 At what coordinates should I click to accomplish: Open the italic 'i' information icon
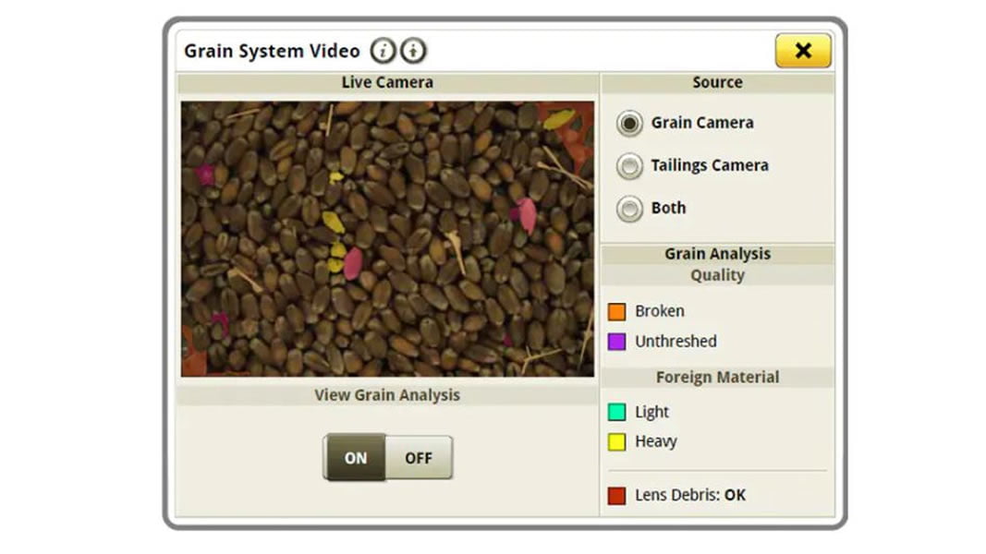click(383, 51)
